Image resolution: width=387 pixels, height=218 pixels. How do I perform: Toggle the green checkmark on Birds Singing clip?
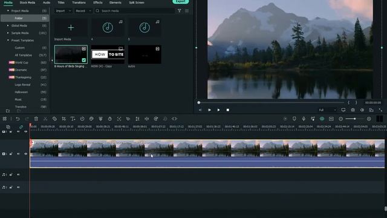tap(84, 60)
